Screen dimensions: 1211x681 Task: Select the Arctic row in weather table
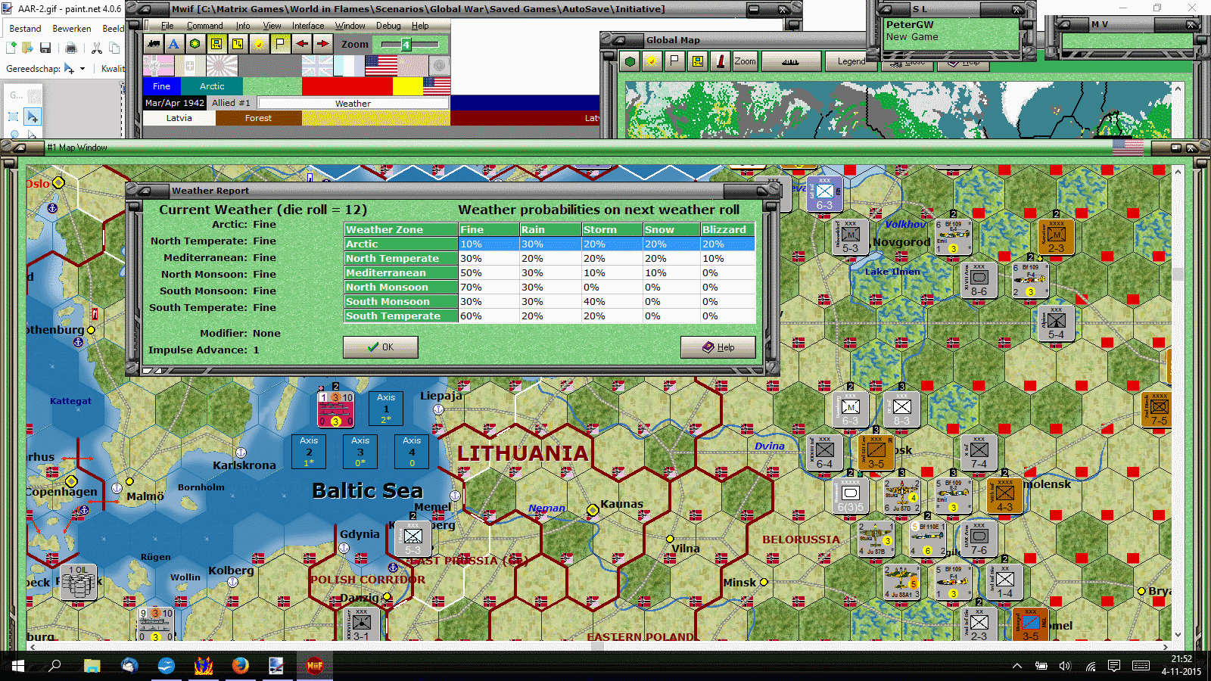pos(549,244)
